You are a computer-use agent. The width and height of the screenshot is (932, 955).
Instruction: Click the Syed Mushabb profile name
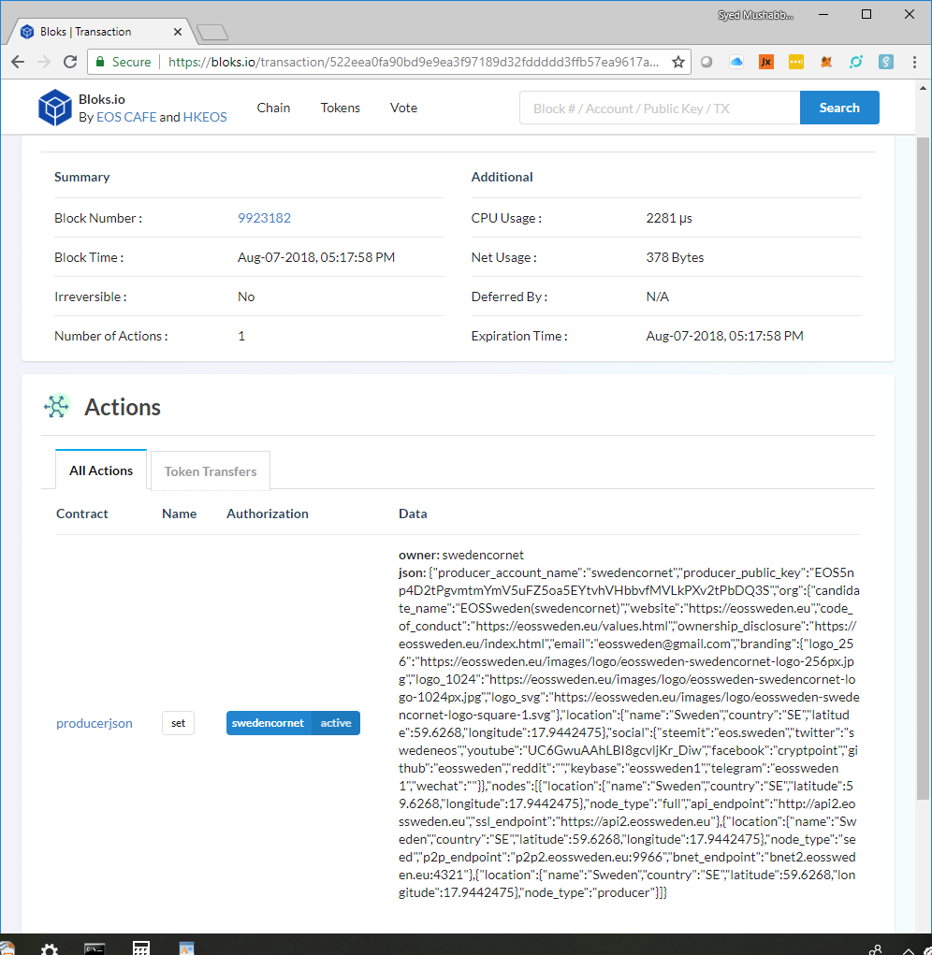755,15
